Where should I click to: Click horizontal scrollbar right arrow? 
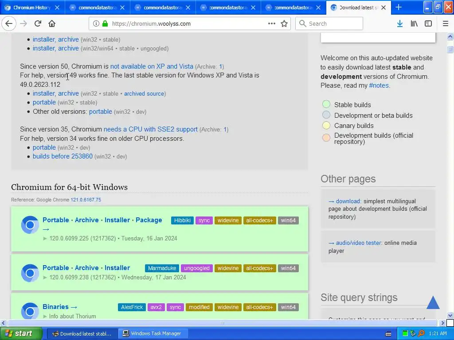click(442, 323)
